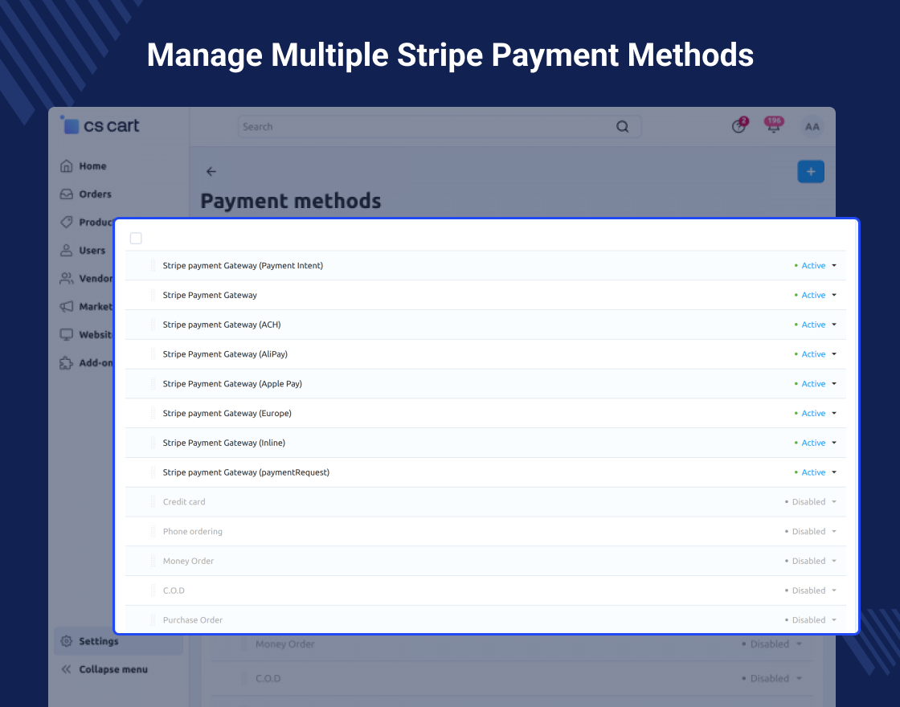Open status dropdown for Stripe Gateway (Apple Pay)
Viewport: 900px width, 707px height.
815,383
